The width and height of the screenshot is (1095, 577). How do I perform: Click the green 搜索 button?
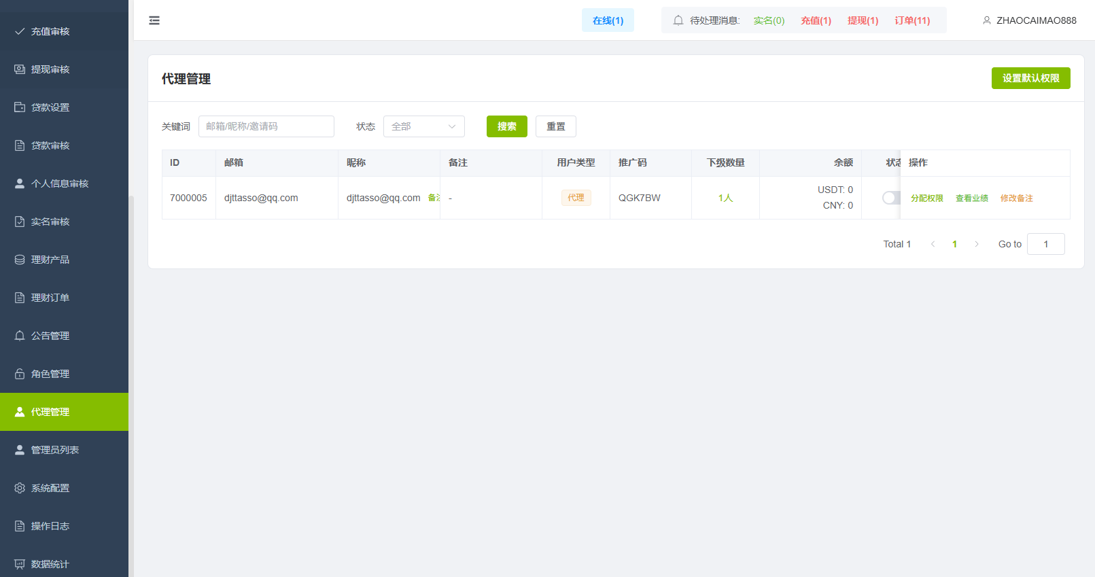click(x=506, y=126)
